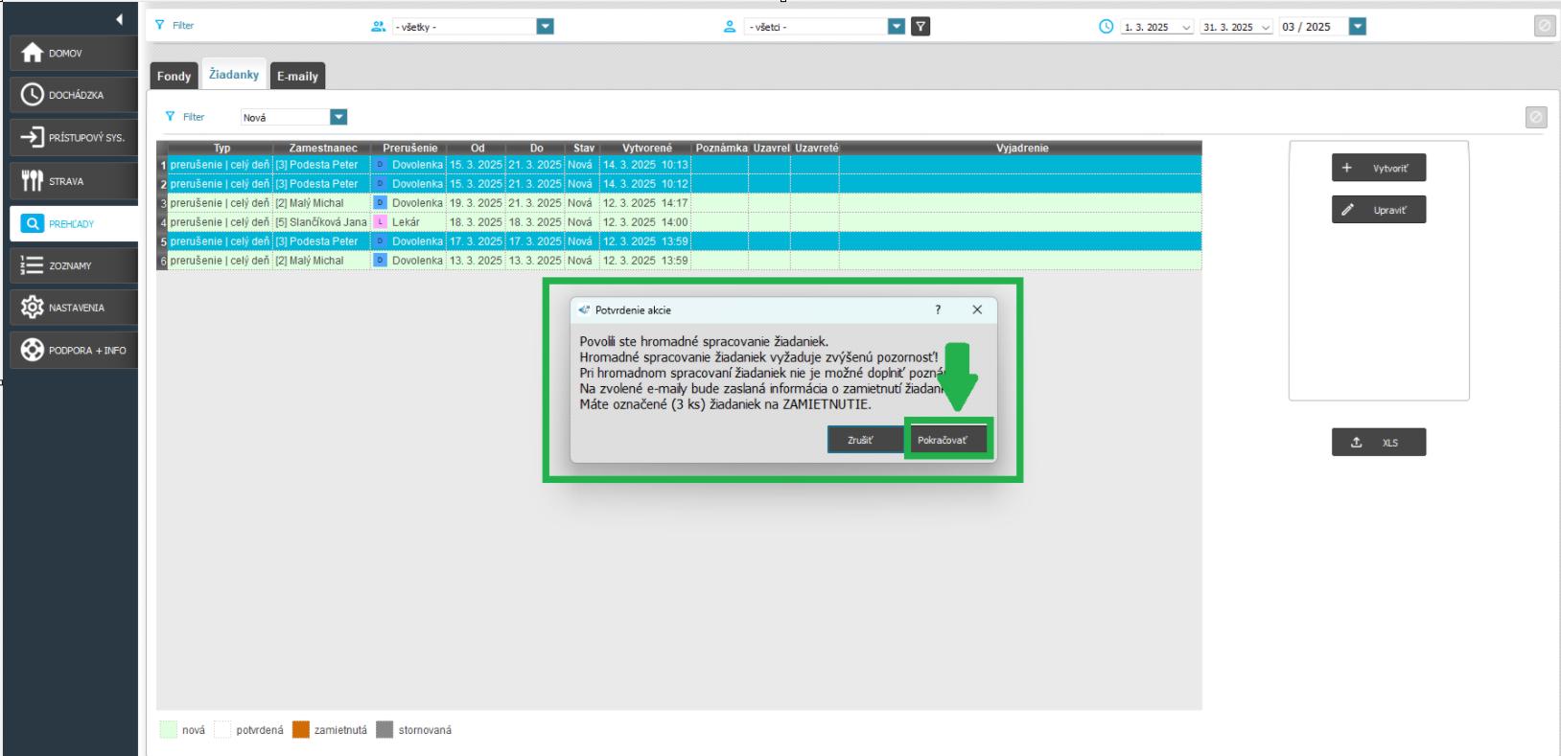Open the 03 / 2025 month dropdown

pyautogui.click(x=1357, y=27)
